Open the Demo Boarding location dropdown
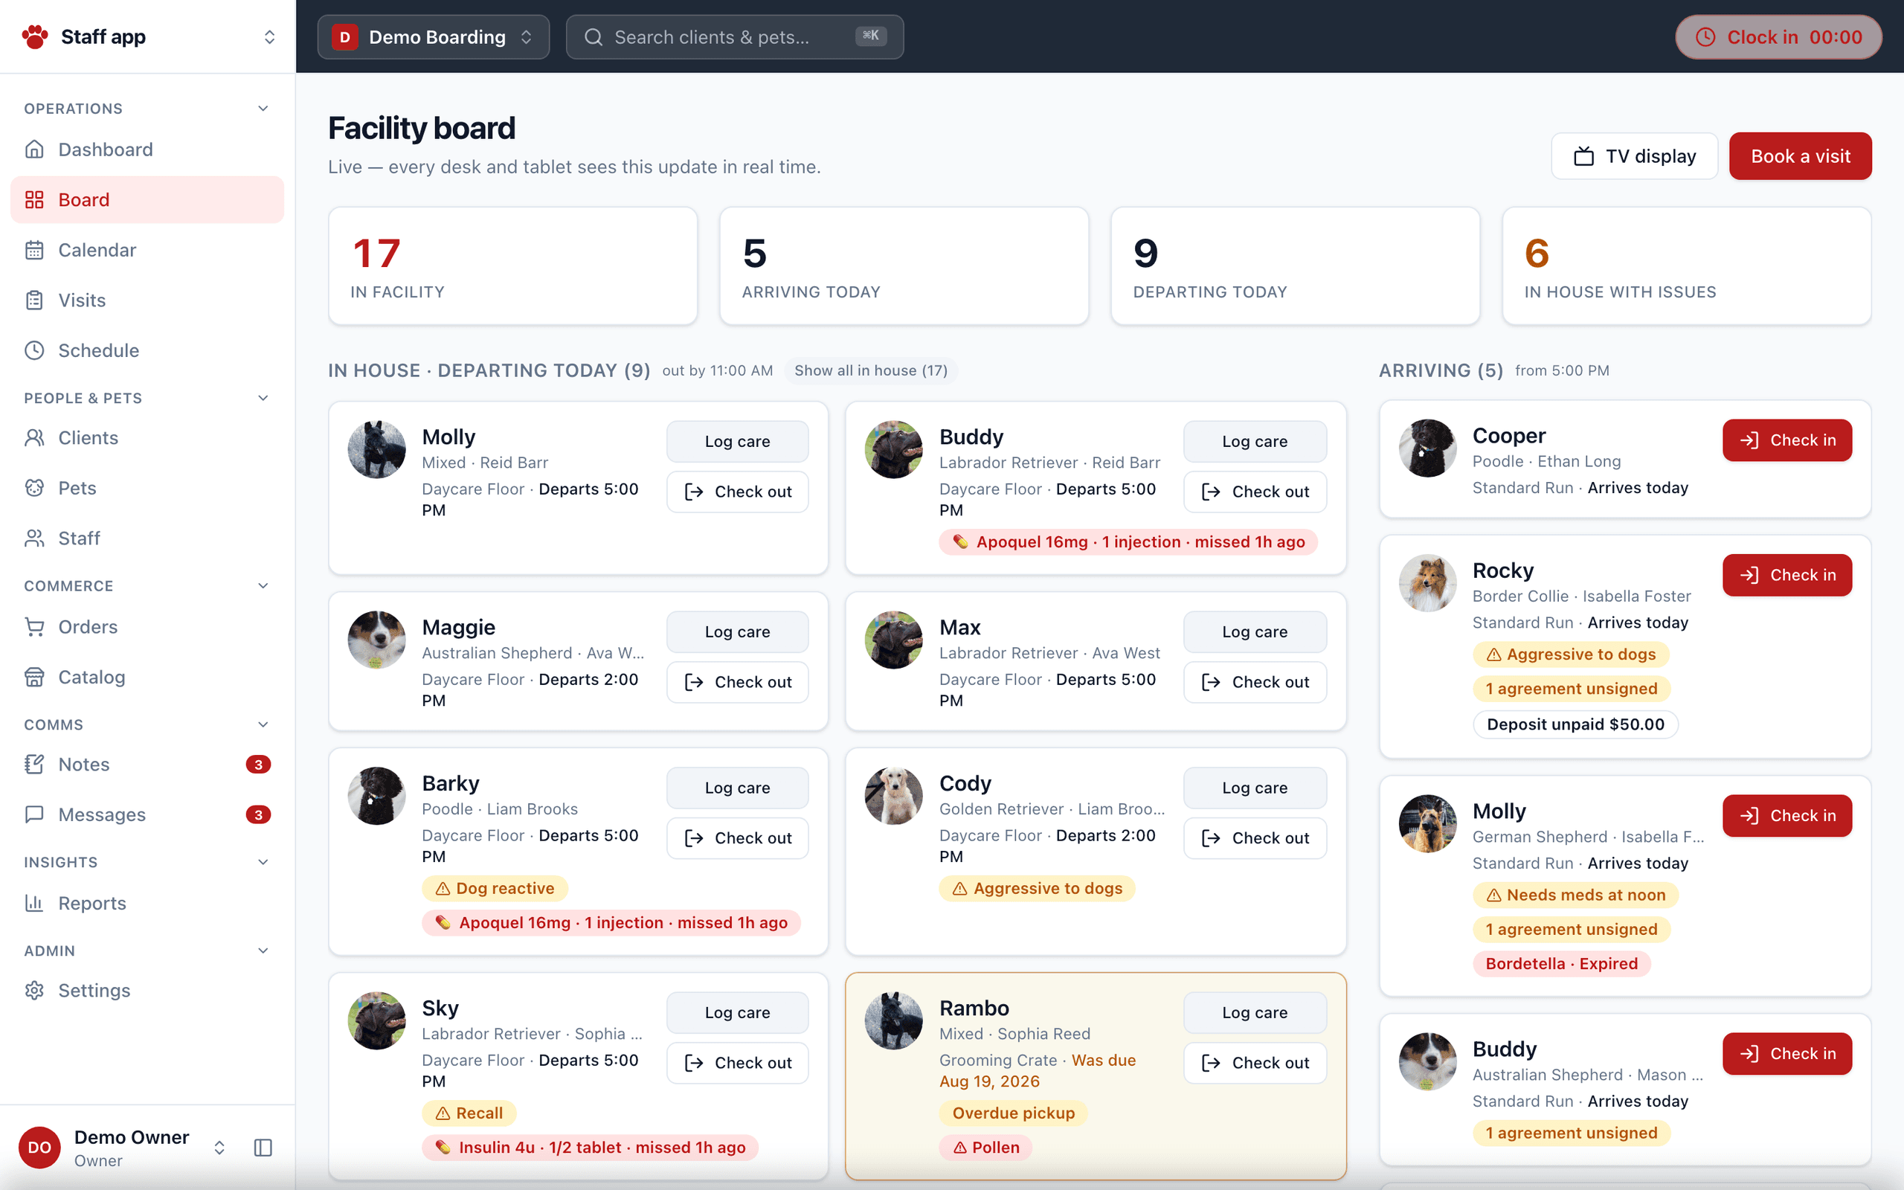 coord(434,37)
